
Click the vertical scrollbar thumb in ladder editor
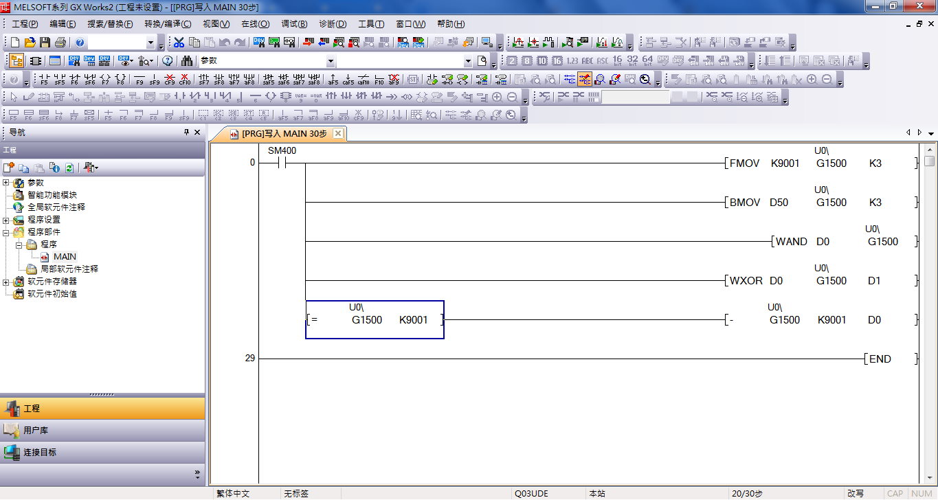[929, 161]
